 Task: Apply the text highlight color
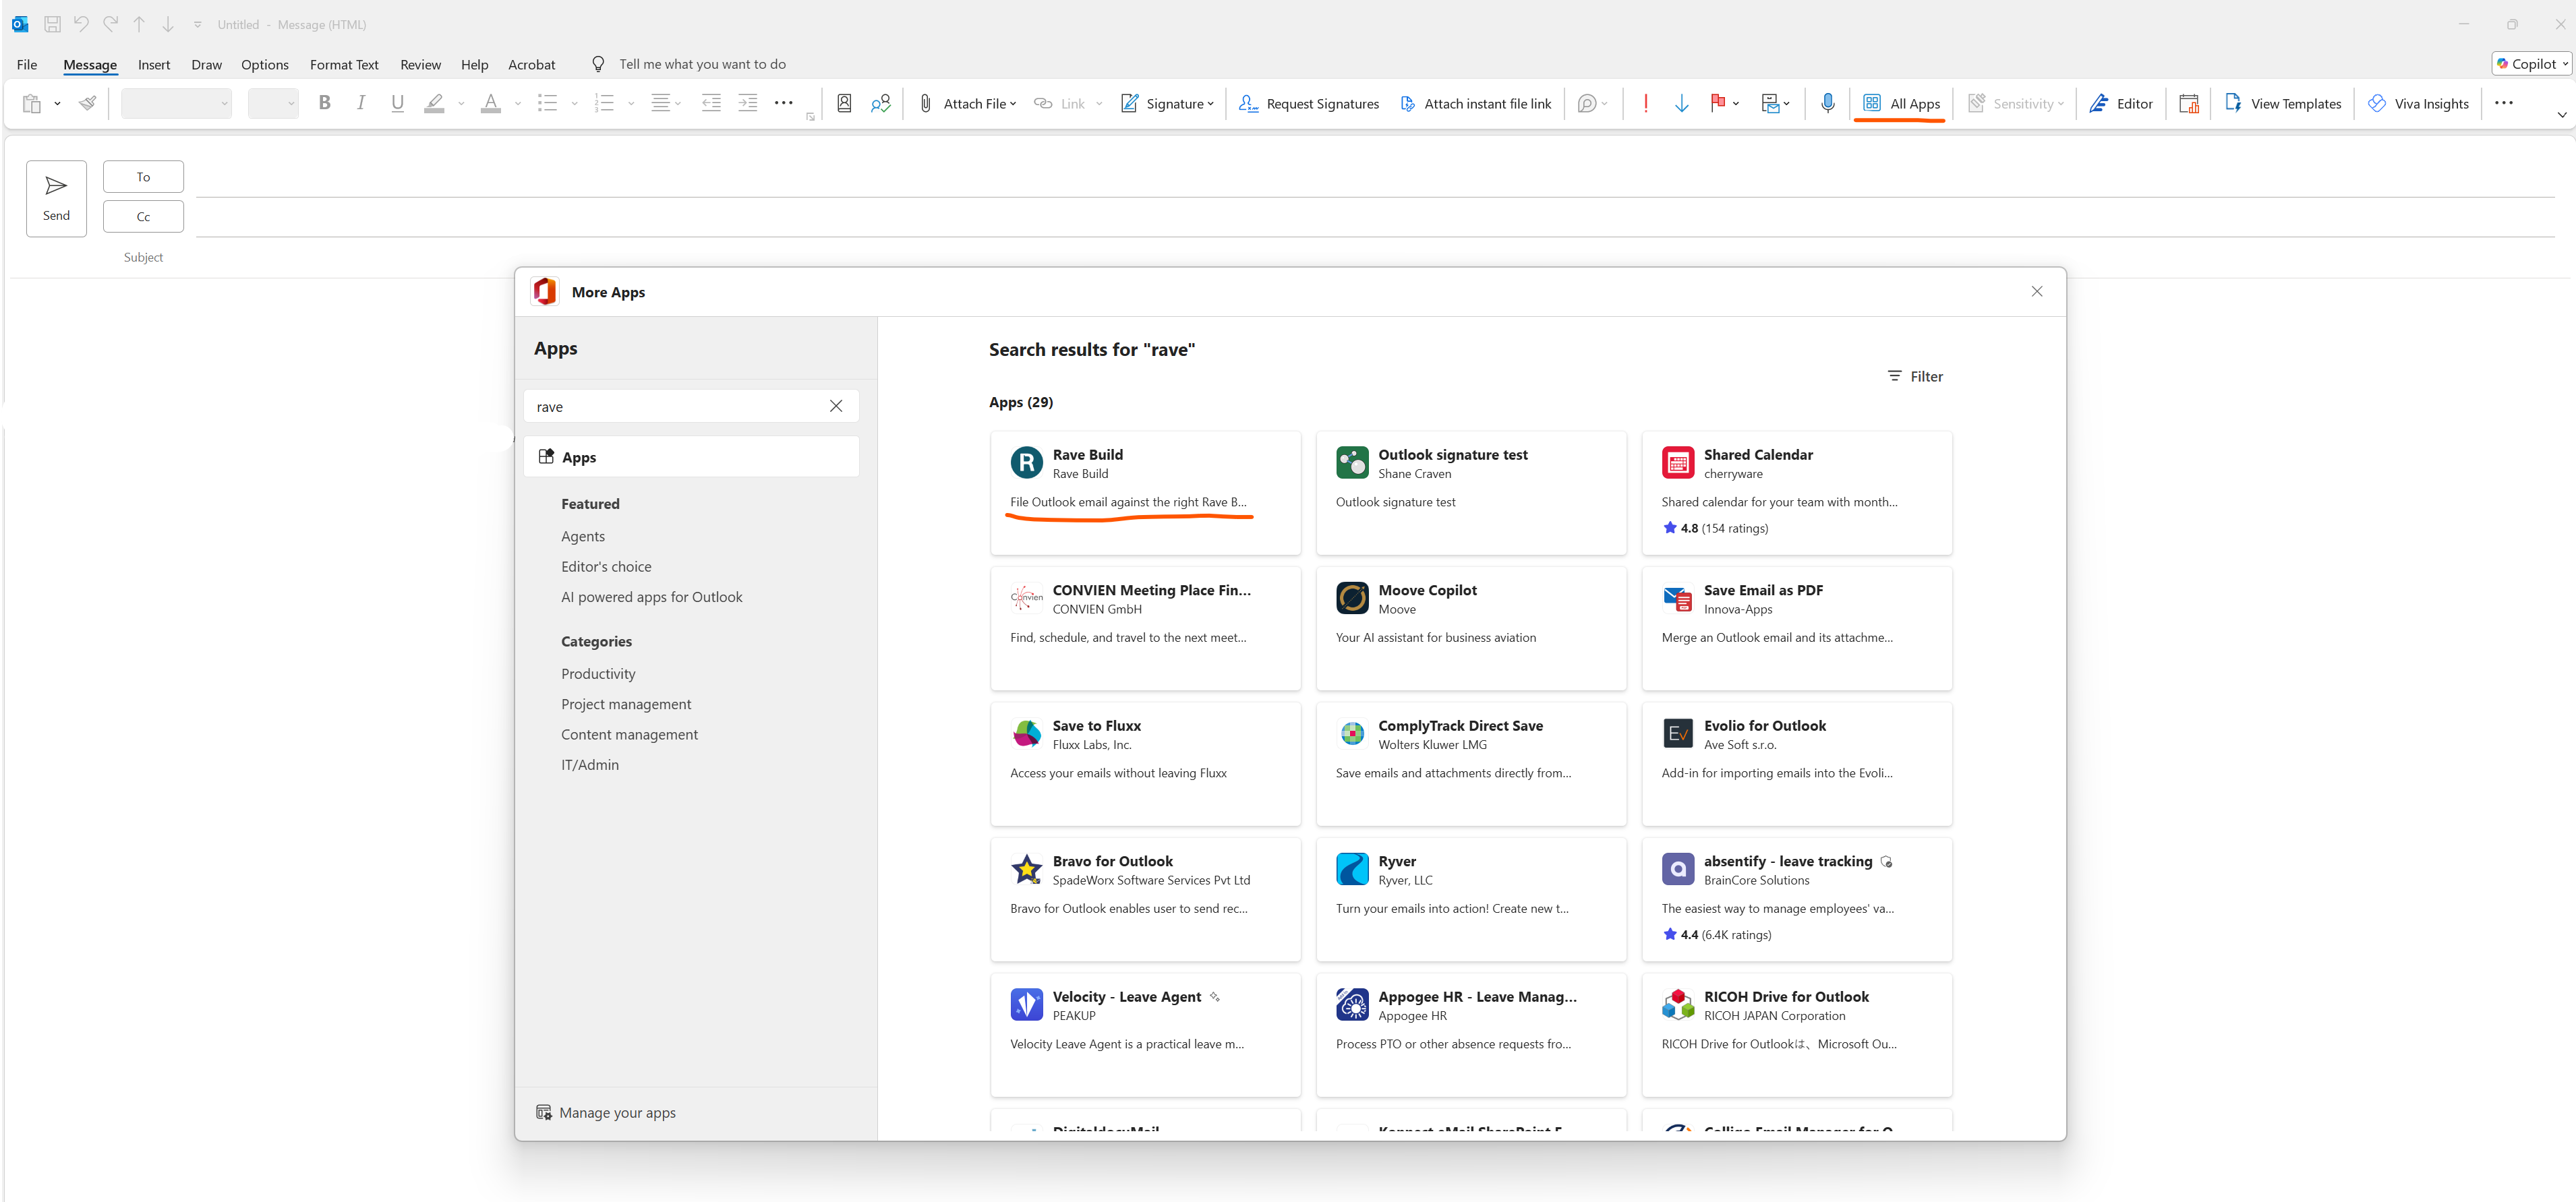[x=434, y=103]
